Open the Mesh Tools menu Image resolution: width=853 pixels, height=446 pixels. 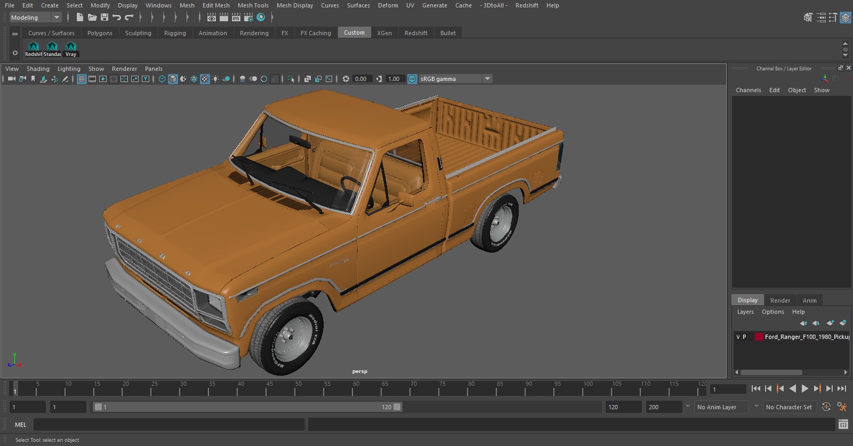[x=253, y=5]
